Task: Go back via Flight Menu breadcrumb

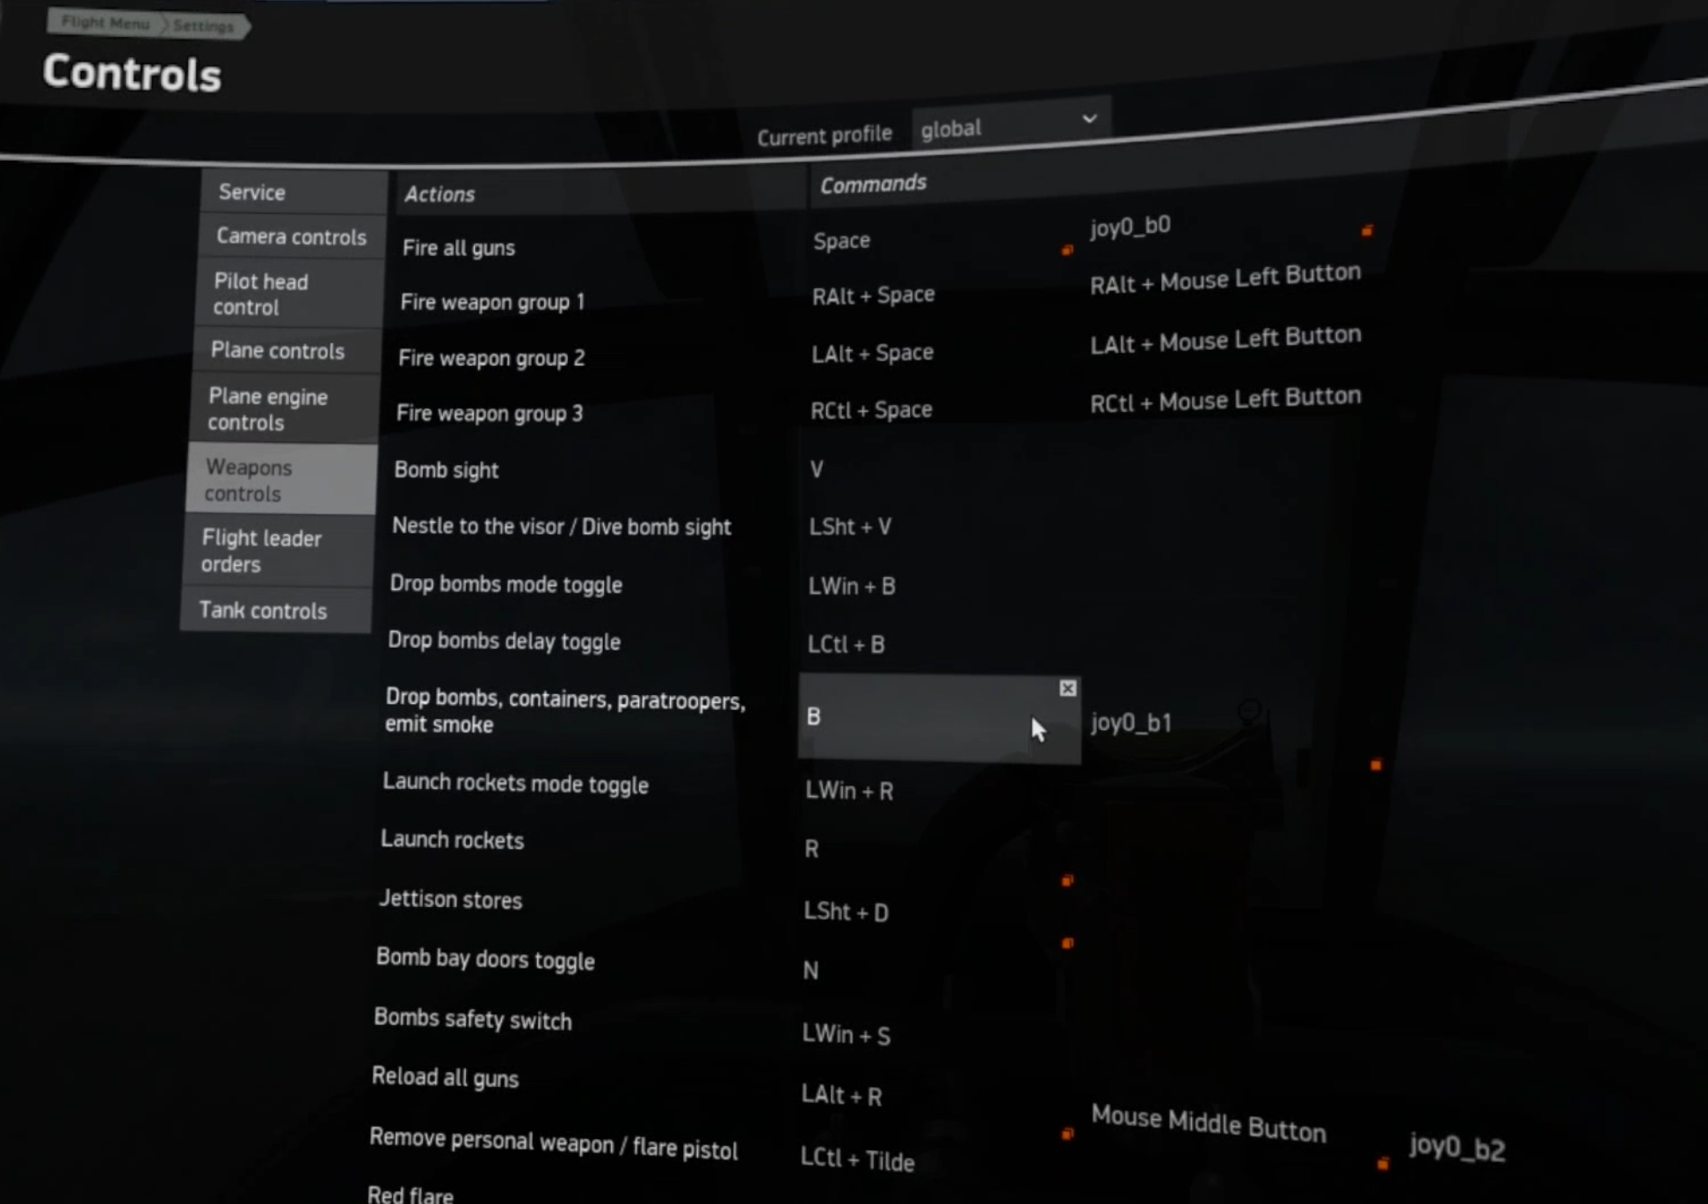Action: (x=105, y=23)
